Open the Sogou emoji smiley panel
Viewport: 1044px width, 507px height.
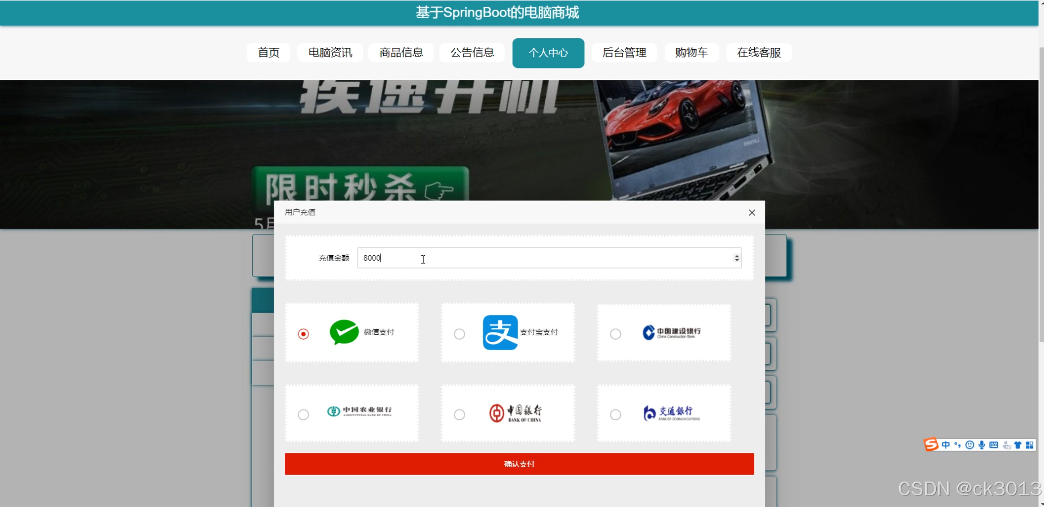click(x=969, y=445)
